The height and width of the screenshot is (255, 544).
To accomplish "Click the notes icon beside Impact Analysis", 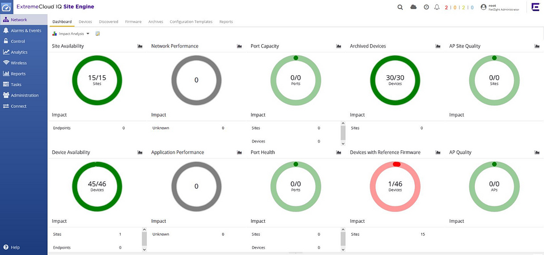I will [x=98, y=34].
